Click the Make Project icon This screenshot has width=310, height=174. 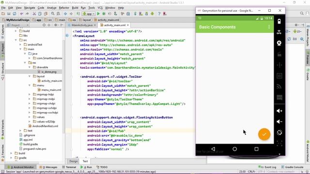click(x=78, y=14)
